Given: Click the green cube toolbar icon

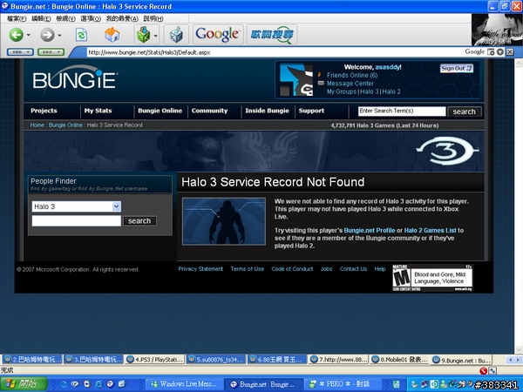Looking at the screenshot, I should [144, 34].
